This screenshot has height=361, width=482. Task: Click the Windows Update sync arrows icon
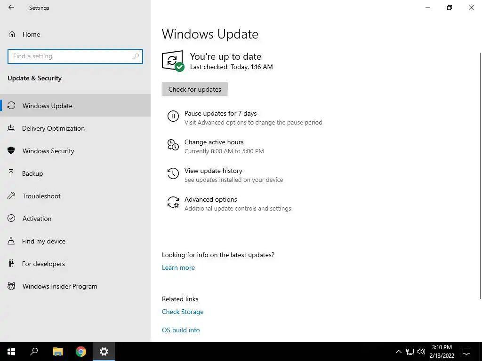tap(11, 105)
